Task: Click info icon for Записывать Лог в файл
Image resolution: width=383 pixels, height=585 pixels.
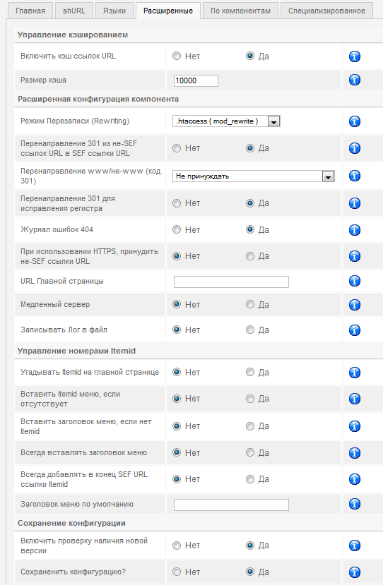Action: (354, 330)
